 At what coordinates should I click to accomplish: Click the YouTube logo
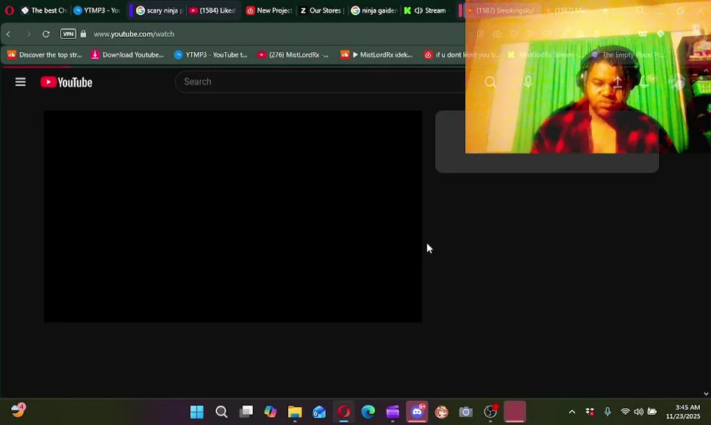coord(66,82)
